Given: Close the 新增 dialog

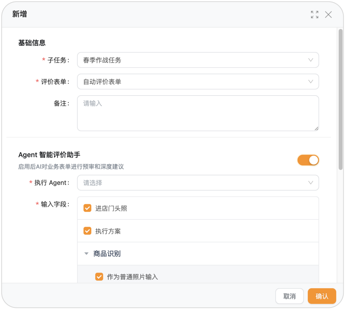Looking at the screenshot, I should coord(328,15).
